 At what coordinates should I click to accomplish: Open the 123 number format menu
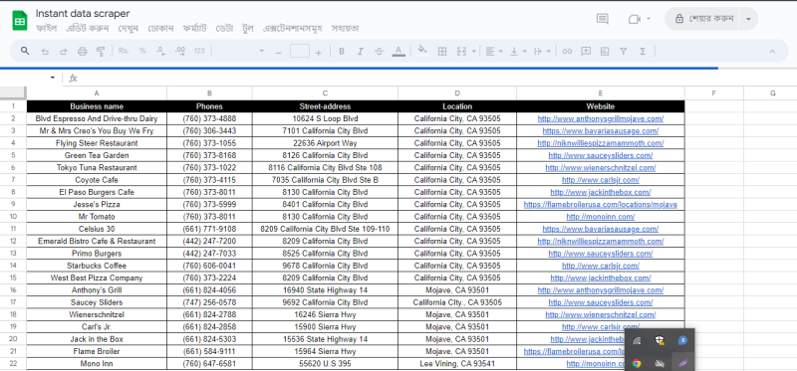point(199,51)
